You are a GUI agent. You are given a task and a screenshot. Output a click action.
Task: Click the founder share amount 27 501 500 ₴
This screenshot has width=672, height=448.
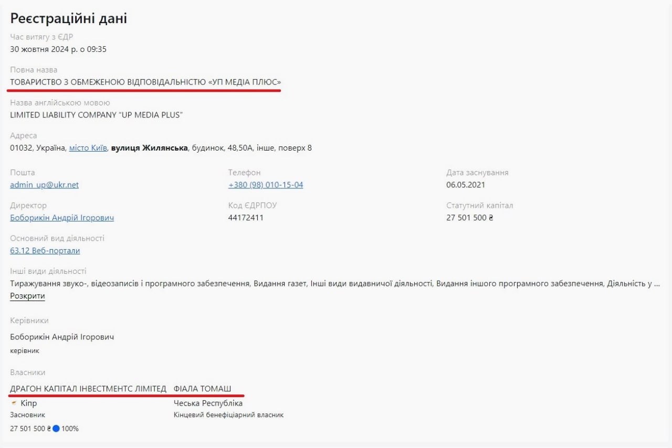click(30, 429)
